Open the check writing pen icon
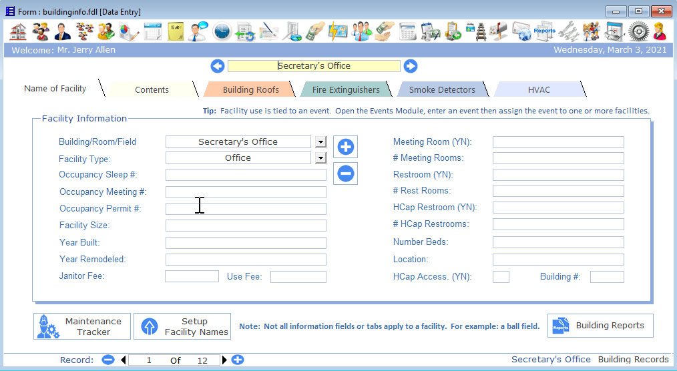677x371 pixels. 268,31
